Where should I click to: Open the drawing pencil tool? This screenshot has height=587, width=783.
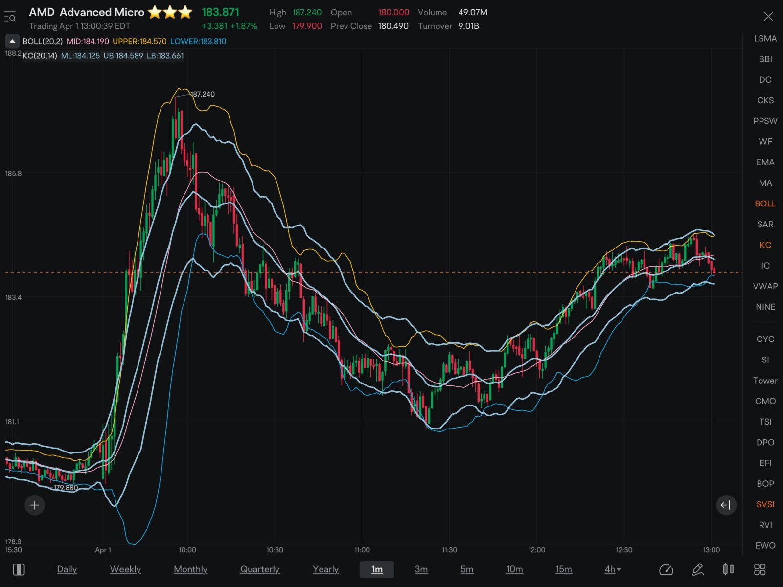click(698, 569)
